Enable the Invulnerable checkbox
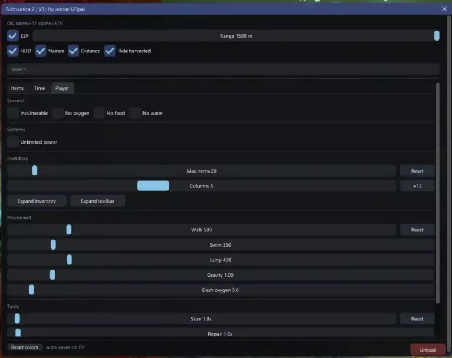The width and height of the screenshot is (452, 358). [13, 113]
